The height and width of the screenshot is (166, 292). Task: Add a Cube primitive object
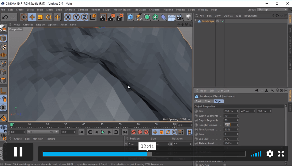(x=131, y=17)
